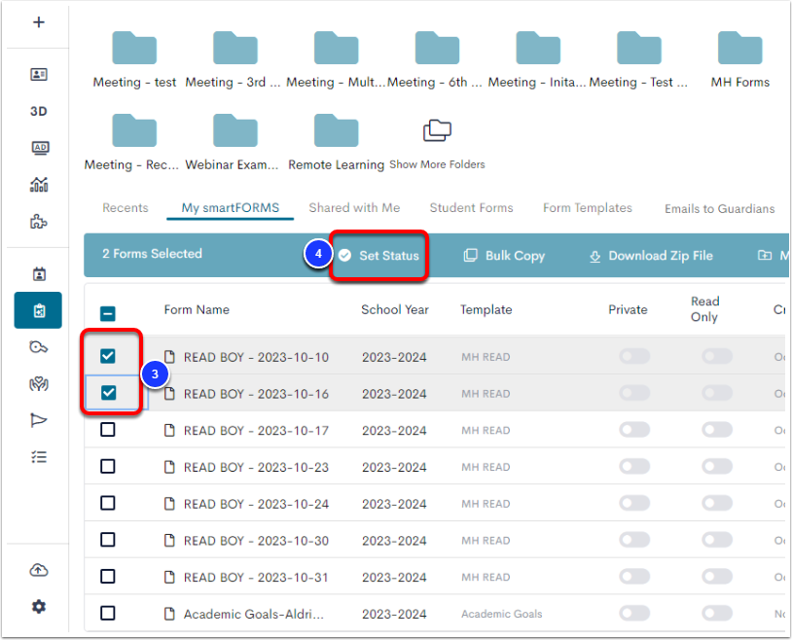The image size is (792, 640).
Task: Open the key sidebar icon
Action: [x=39, y=347]
